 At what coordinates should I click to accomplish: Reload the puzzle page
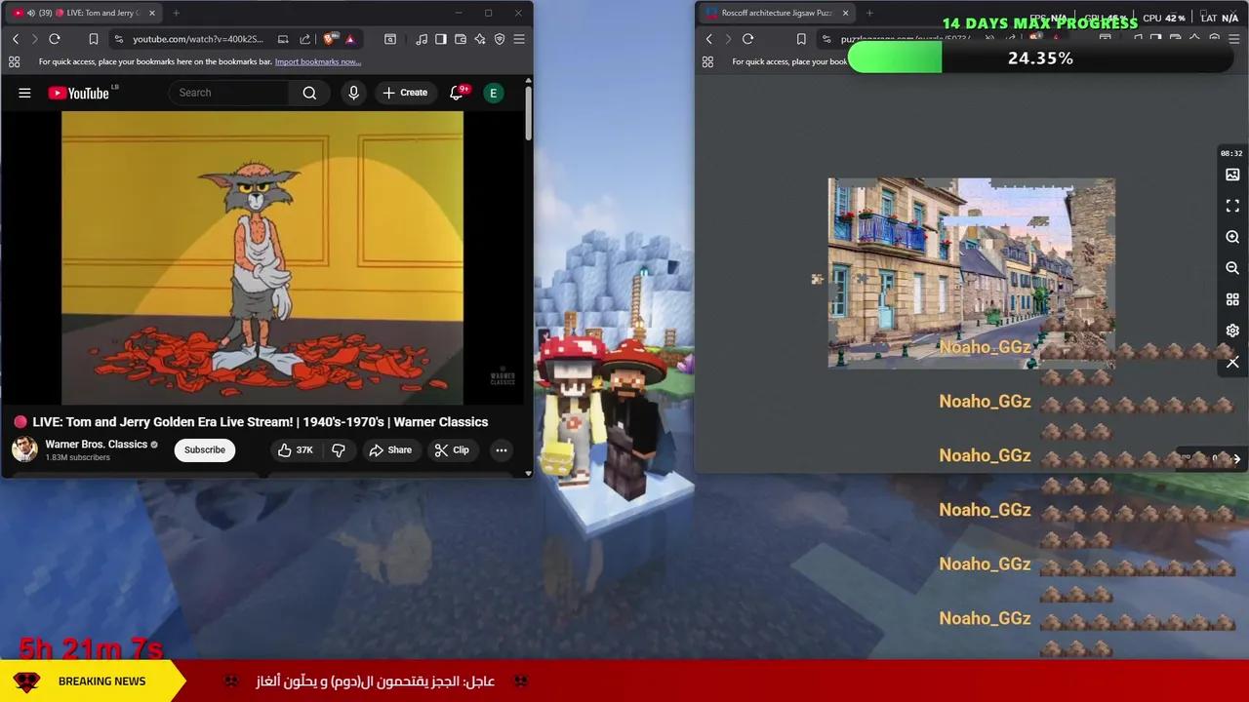748,39
